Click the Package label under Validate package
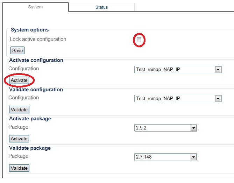The image size is (234, 183). [18, 156]
